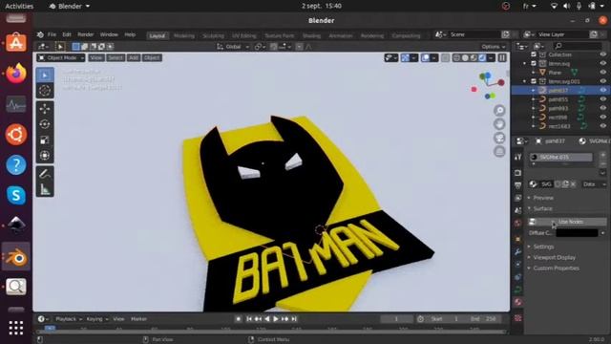
Task: Switch viewport to material preview shading
Action: (x=474, y=57)
